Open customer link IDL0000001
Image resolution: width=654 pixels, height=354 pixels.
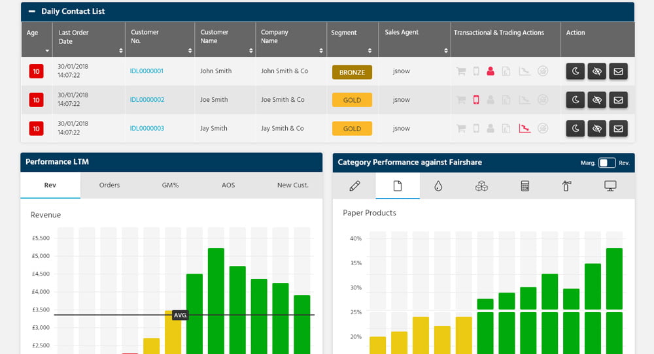click(x=146, y=71)
